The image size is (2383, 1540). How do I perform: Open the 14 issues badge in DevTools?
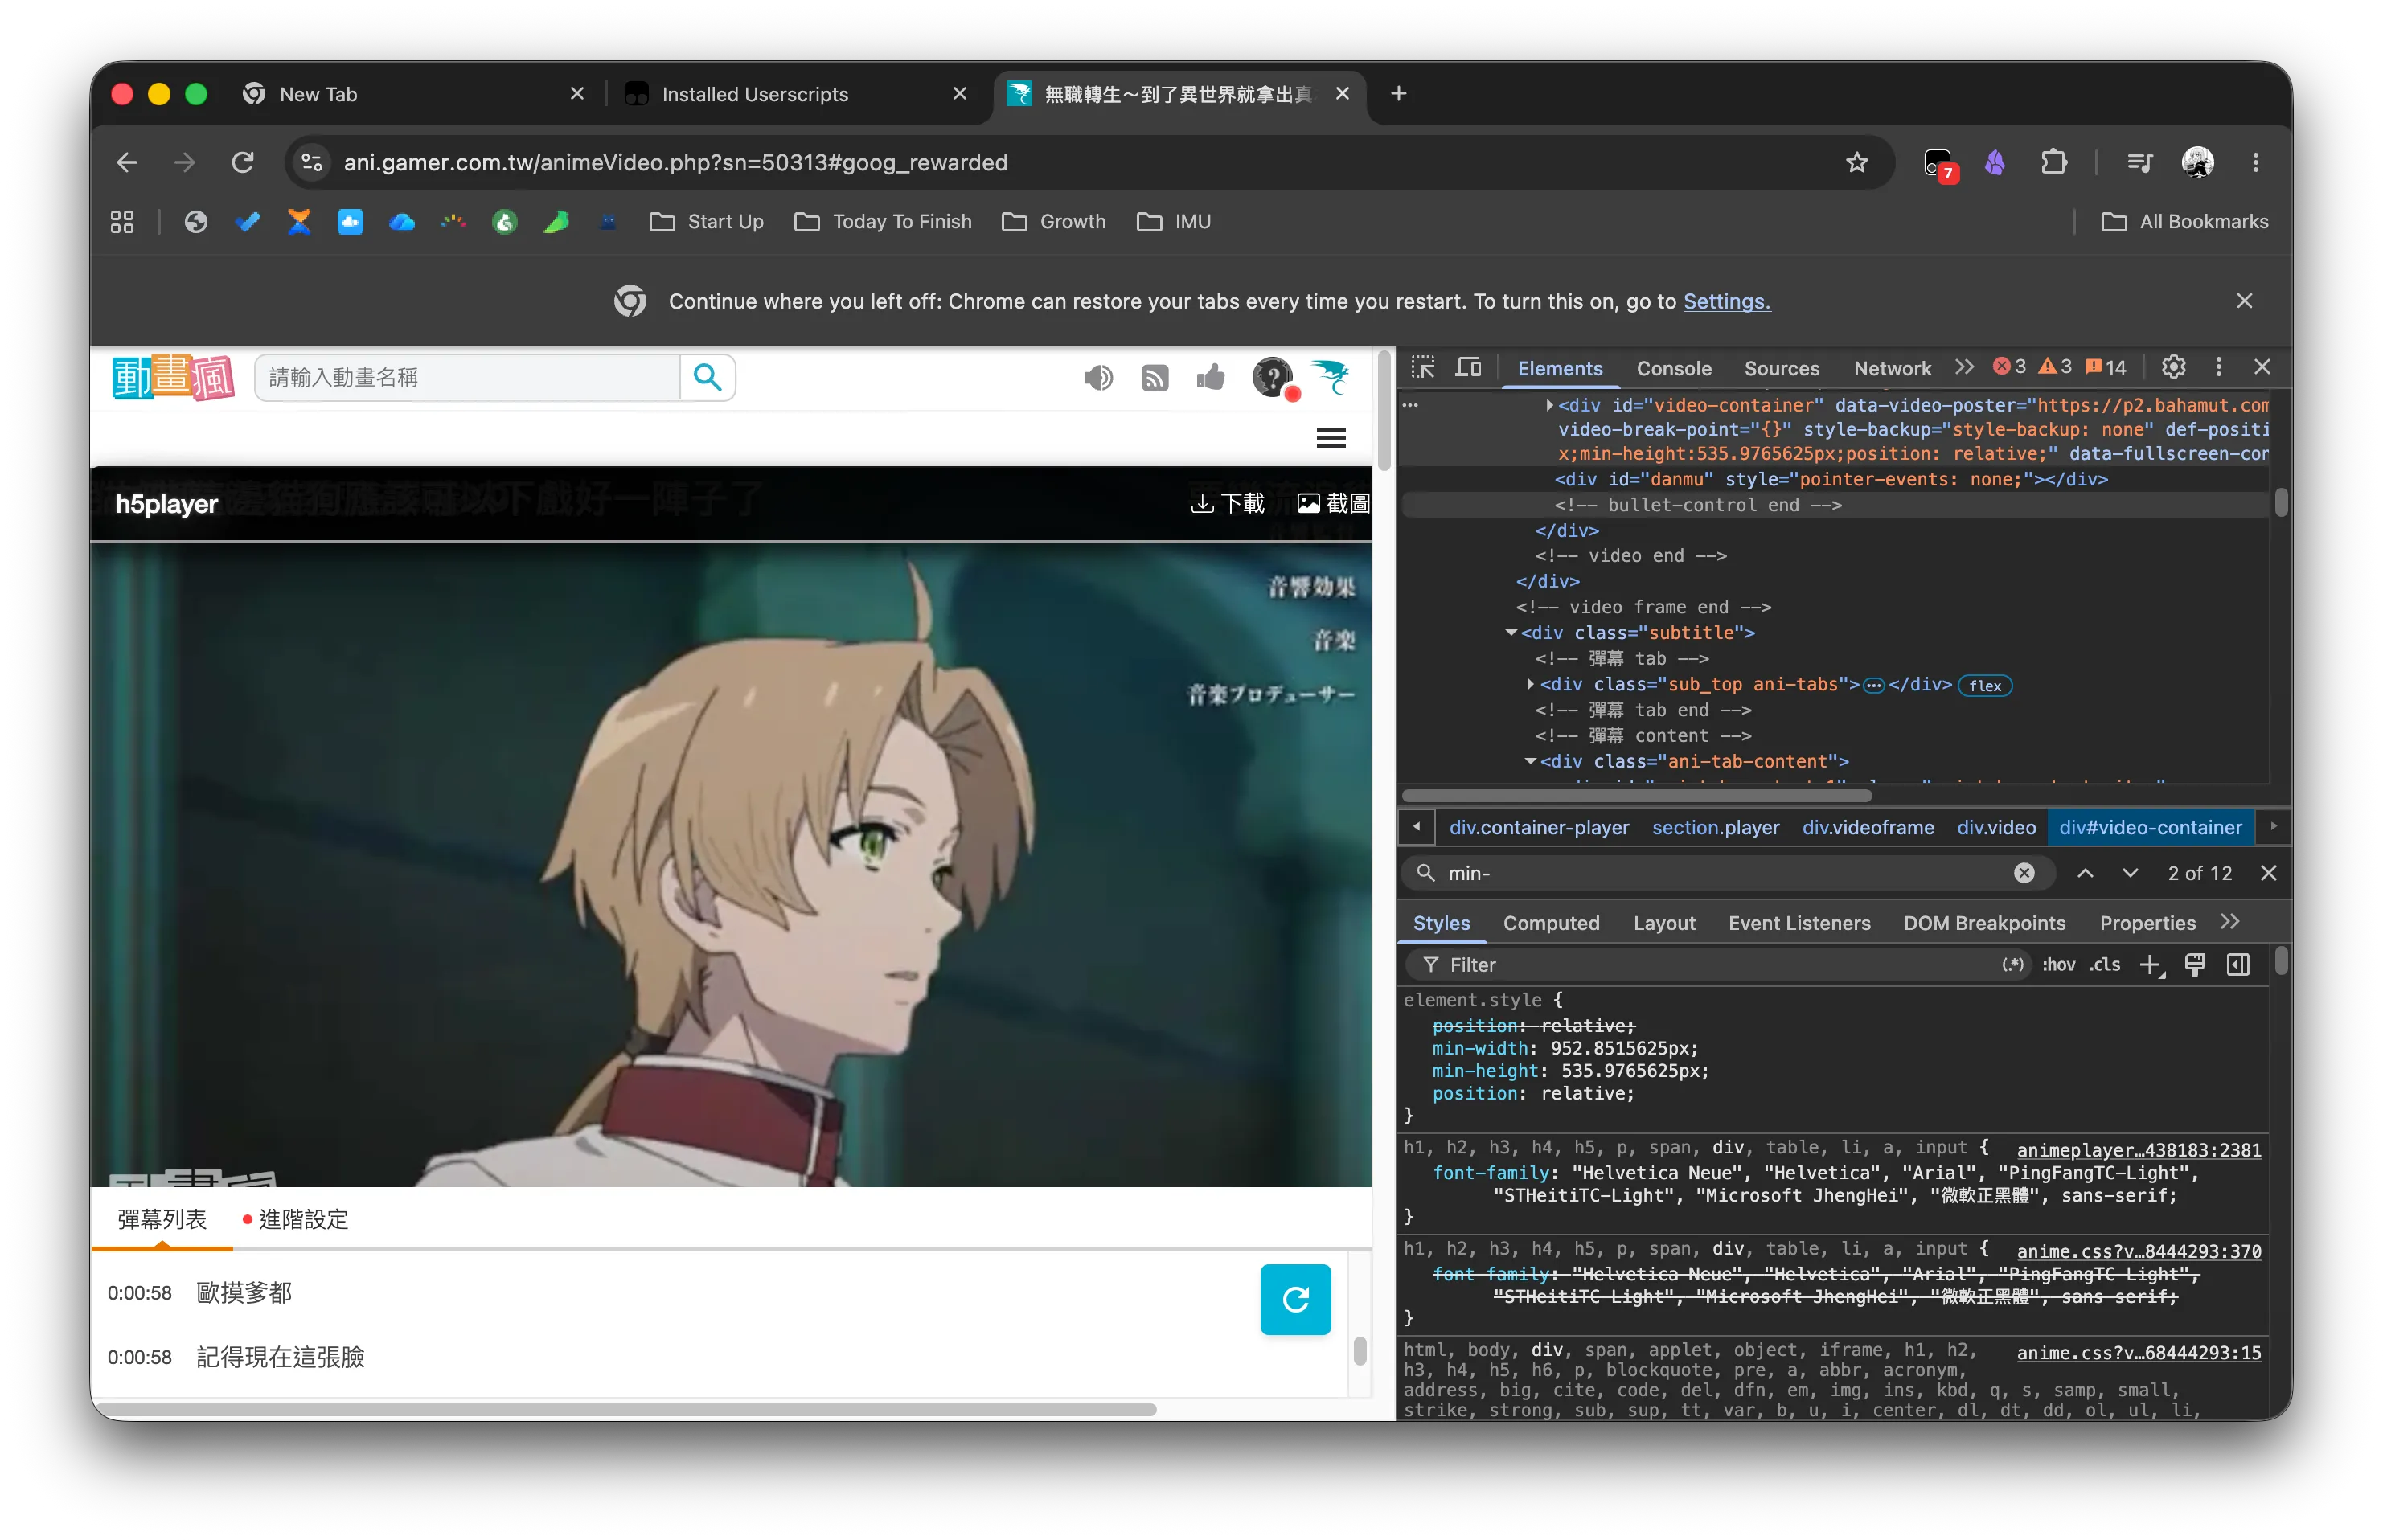tap(2106, 367)
